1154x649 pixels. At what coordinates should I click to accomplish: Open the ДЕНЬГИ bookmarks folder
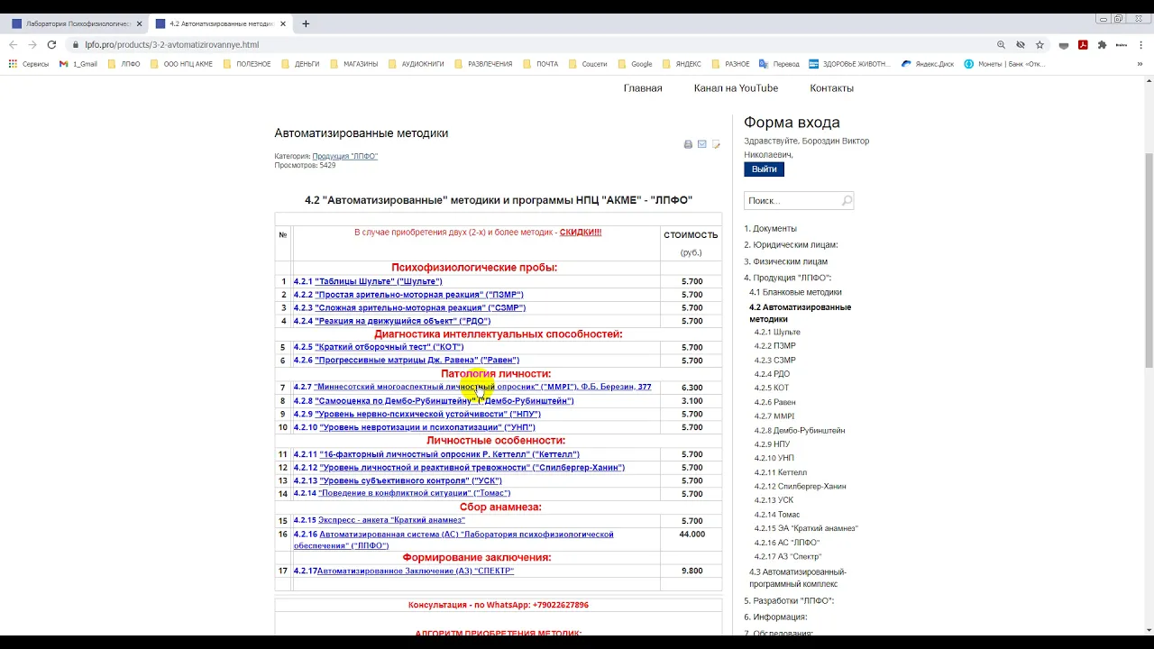point(300,64)
